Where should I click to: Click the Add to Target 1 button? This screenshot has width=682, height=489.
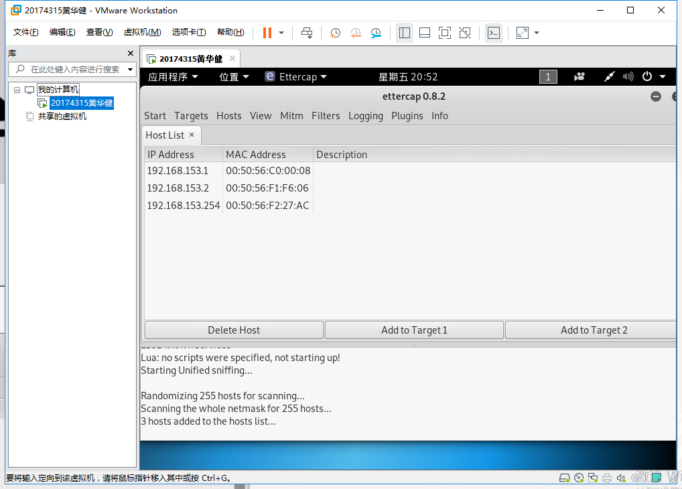pos(414,330)
